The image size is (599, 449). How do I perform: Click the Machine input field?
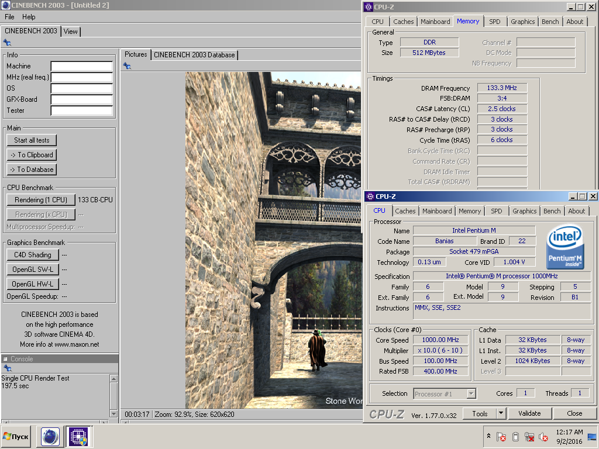tap(82, 67)
